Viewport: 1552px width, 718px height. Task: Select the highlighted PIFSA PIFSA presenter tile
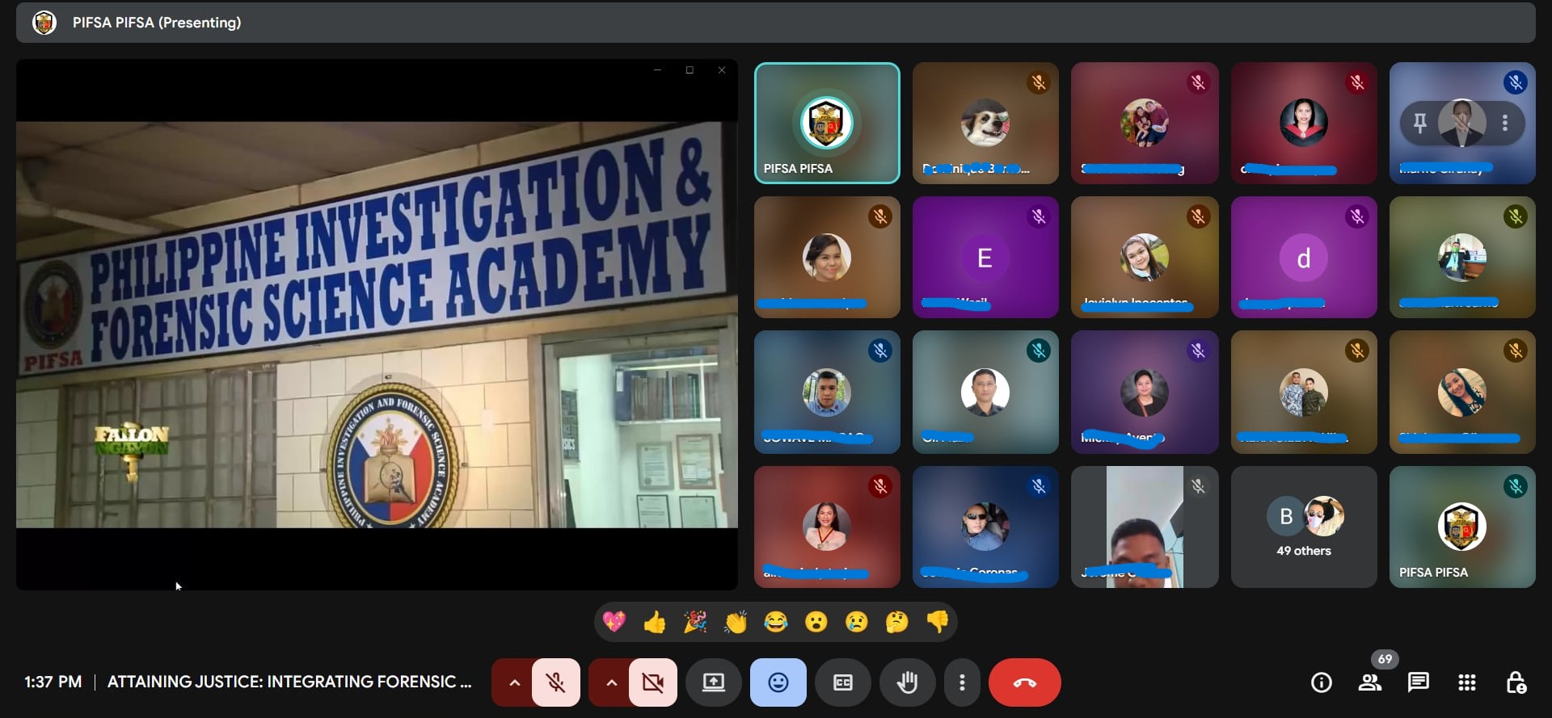point(827,123)
